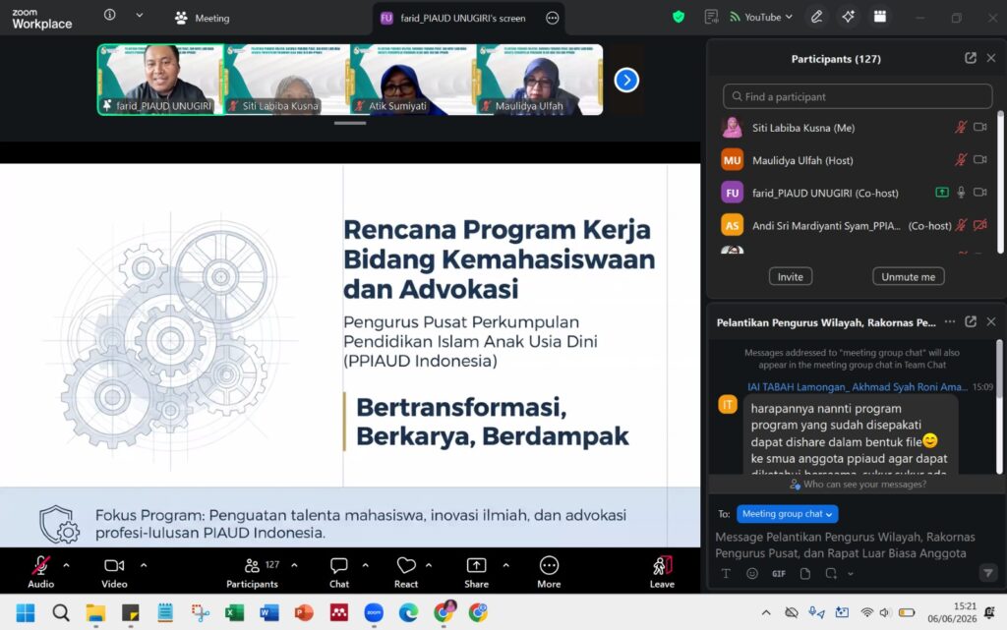The width and height of the screenshot is (1007, 630).
Task: Start camera with the Video button
Action: point(114,572)
